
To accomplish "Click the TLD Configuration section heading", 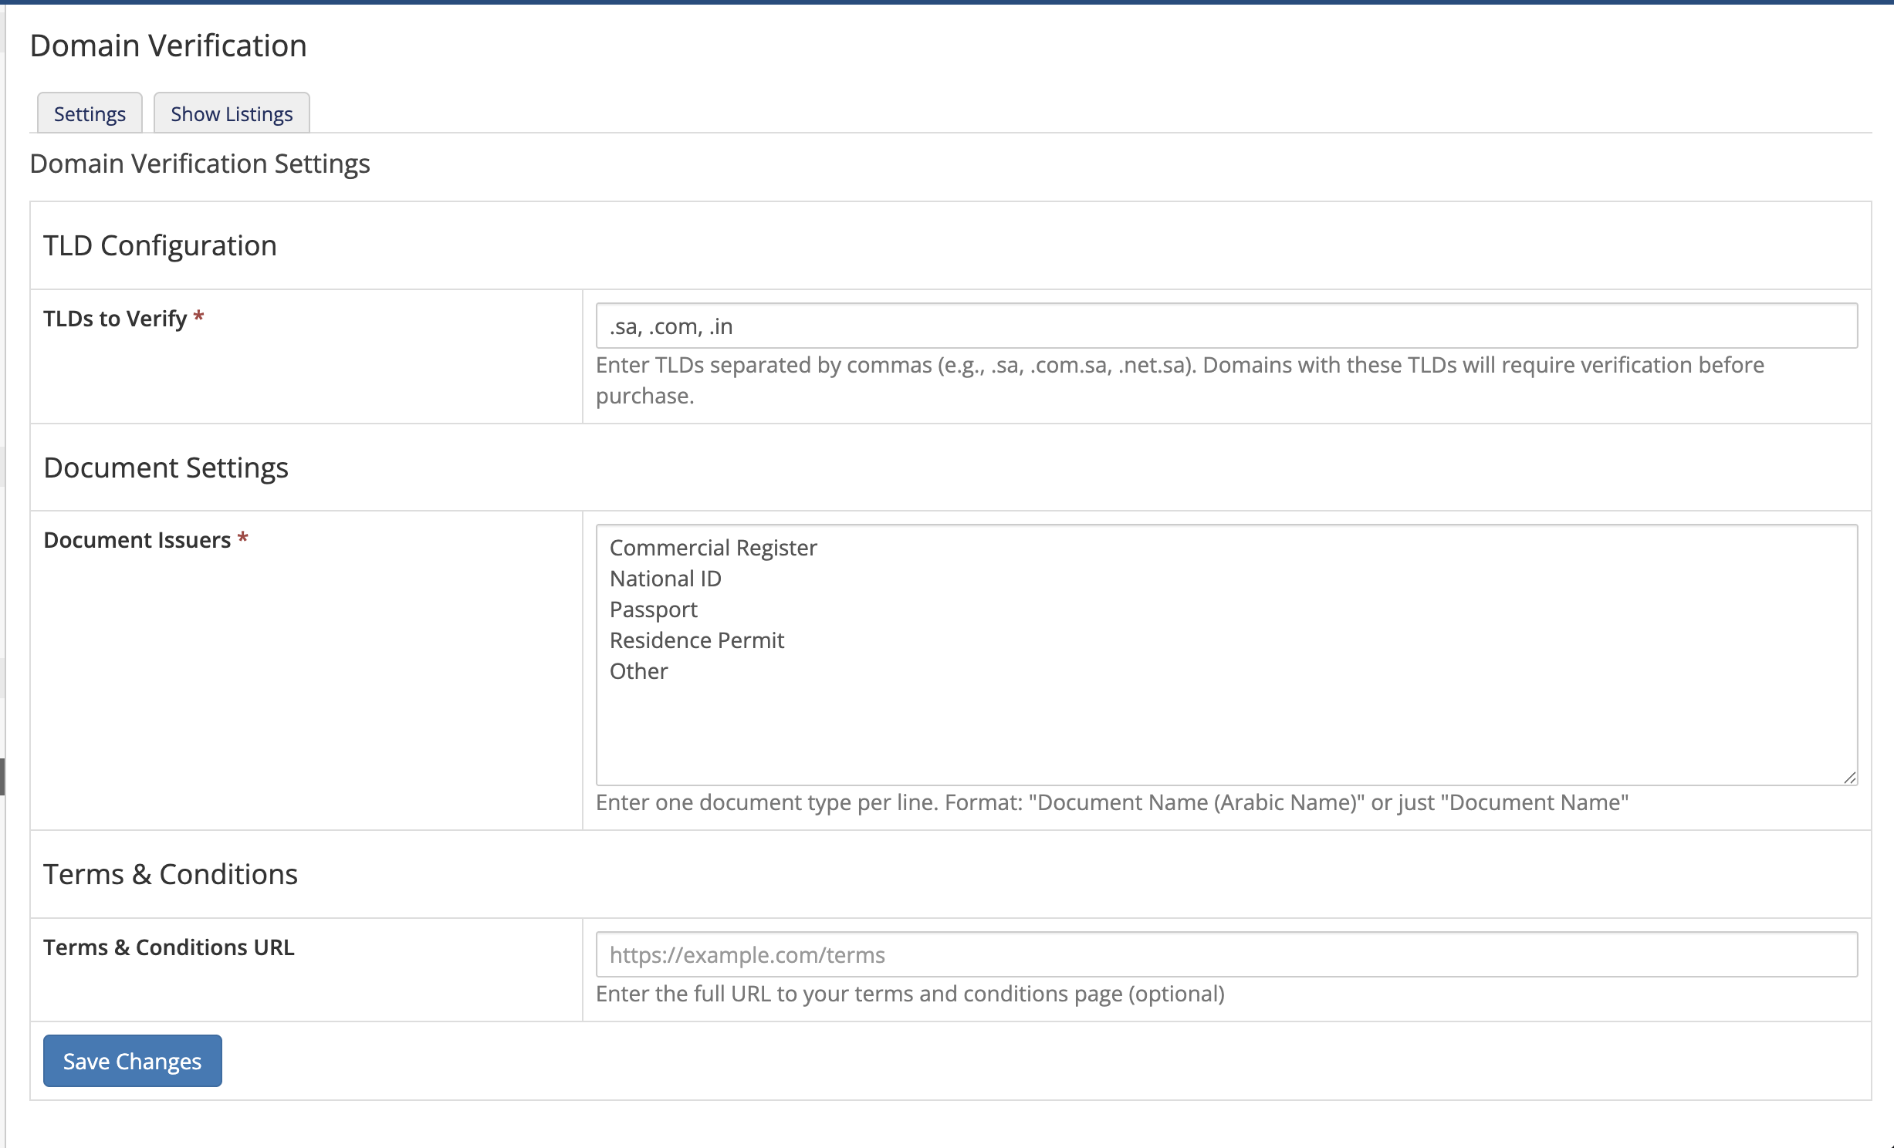I will [x=160, y=245].
